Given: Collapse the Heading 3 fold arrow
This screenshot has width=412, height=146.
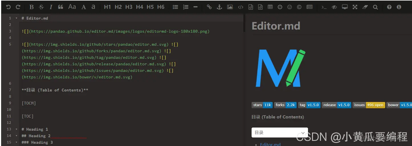Looking at the screenshot, I should (x=16, y=142).
